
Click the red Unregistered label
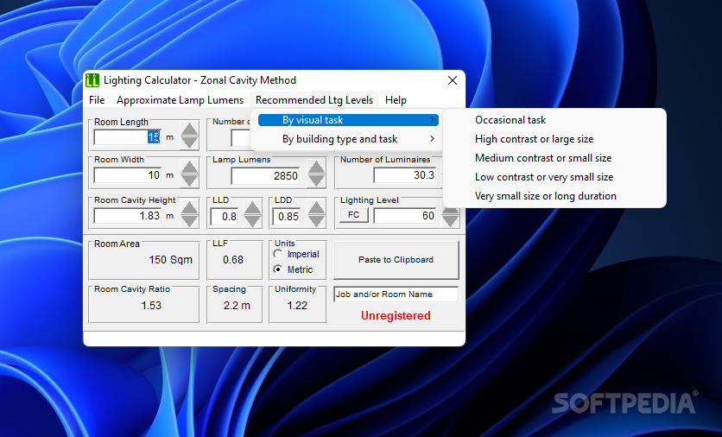pos(396,315)
